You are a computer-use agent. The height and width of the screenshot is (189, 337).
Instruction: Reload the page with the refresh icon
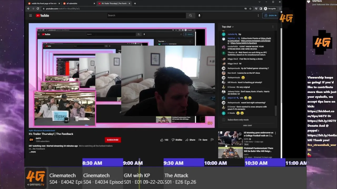tap(38, 9)
